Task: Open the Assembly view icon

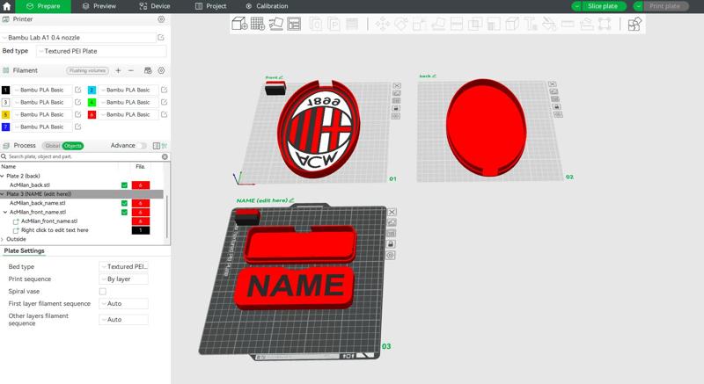Action: 634,24
